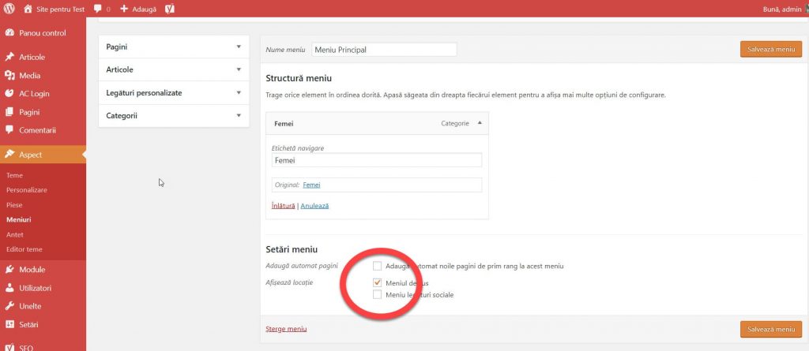Open the Media library sidebar item
Screen dimensions: 809x351
pyautogui.click(x=30, y=76)
